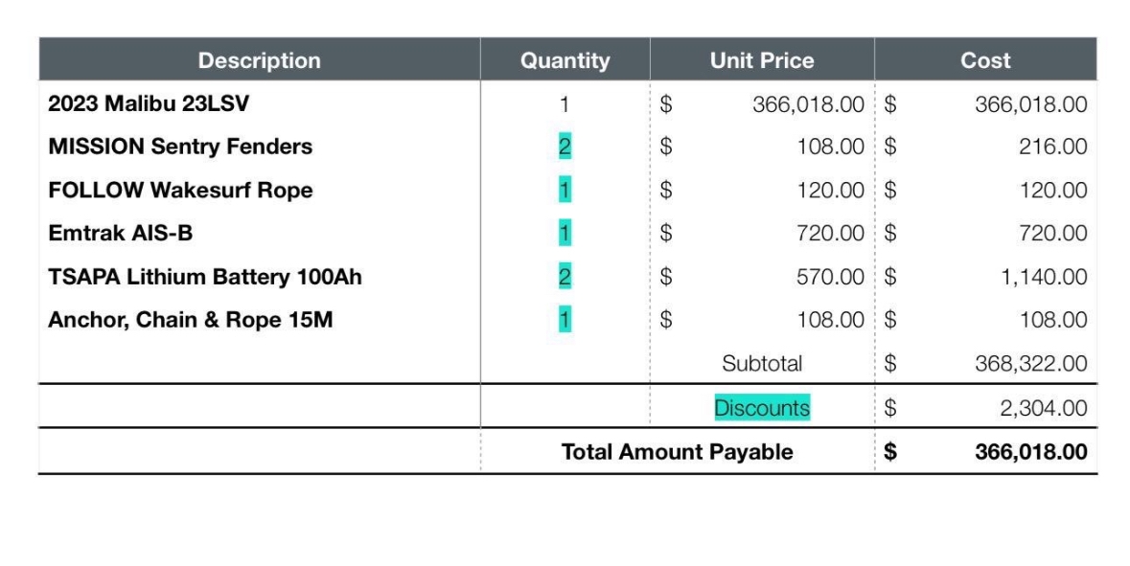Click the Total Amount Payable label
1130x566 pixels.
[x=677, y=452]
